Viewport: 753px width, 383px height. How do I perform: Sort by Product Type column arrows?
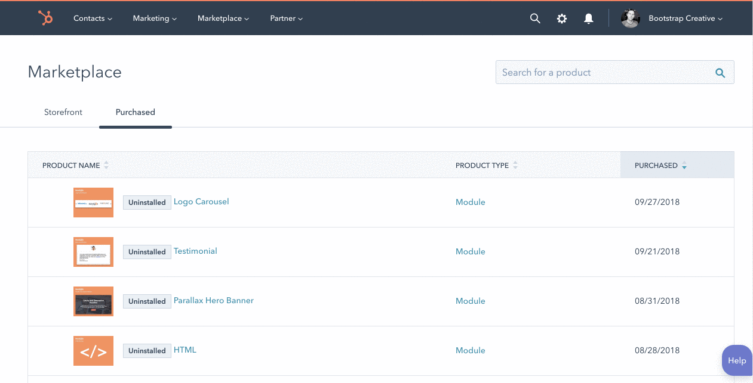[515, 166]
